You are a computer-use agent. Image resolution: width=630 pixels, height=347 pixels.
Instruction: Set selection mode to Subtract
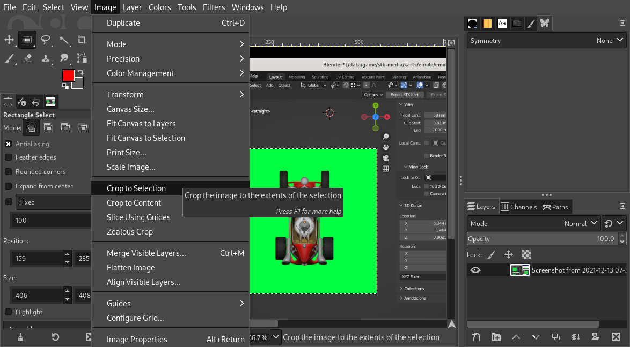point(65,128)
